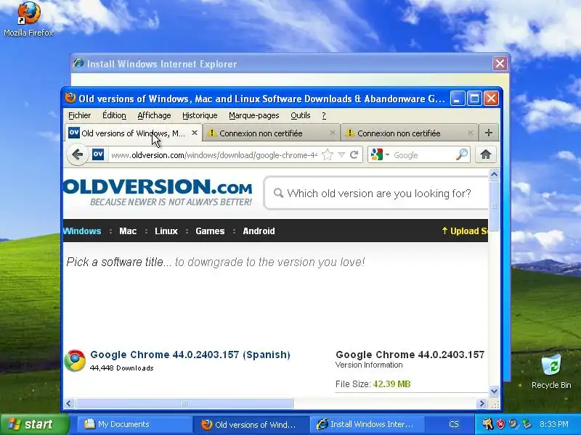Select Linux in site navigation

coord(166,231)
